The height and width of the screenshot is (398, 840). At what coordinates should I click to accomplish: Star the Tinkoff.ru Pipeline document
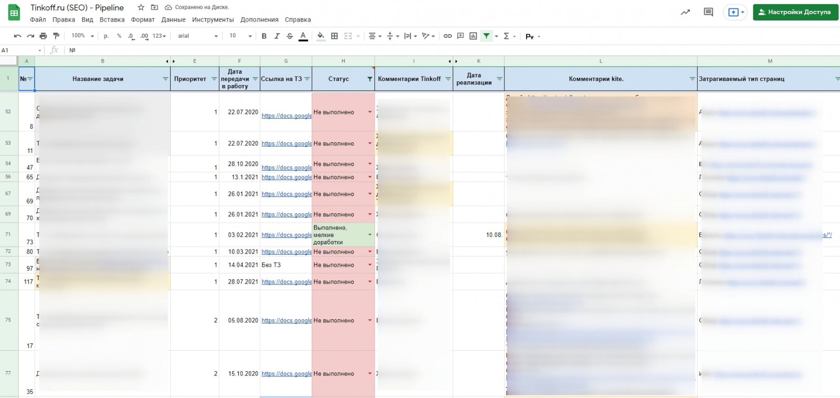point(141,7)
